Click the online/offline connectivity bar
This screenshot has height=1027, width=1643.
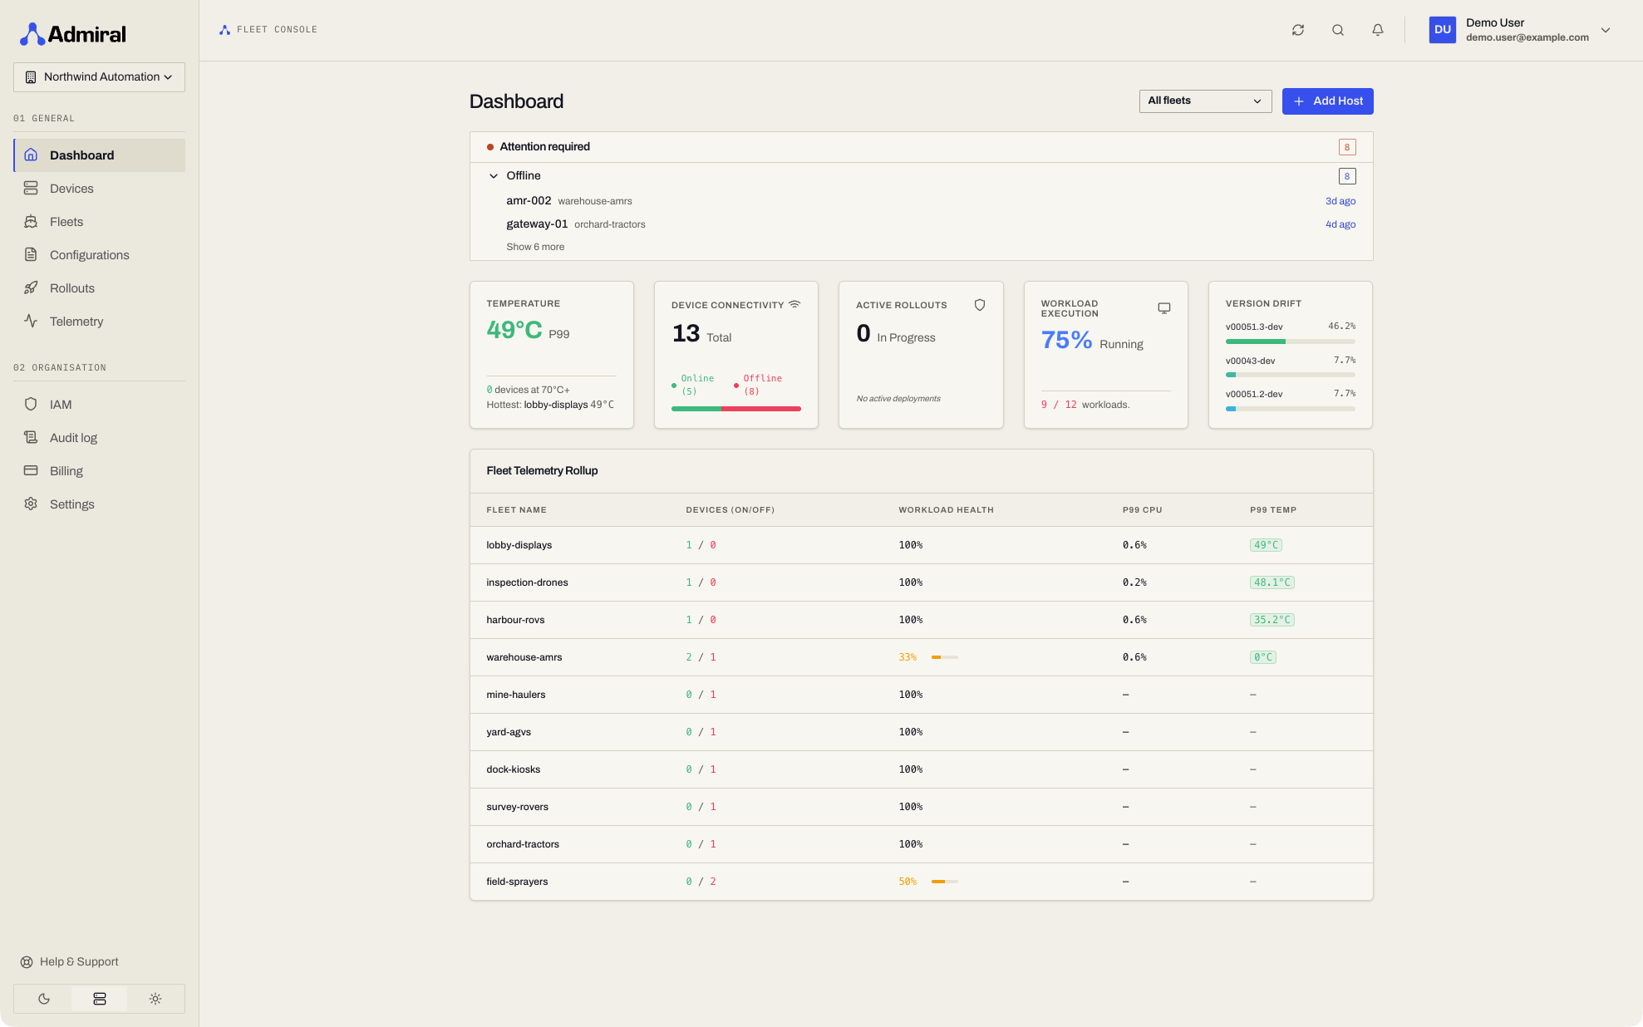(736, 409)
